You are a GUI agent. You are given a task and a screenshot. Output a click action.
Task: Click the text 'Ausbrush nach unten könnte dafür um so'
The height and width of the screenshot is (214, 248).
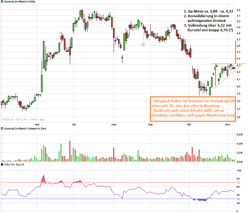tap(189, 110)
